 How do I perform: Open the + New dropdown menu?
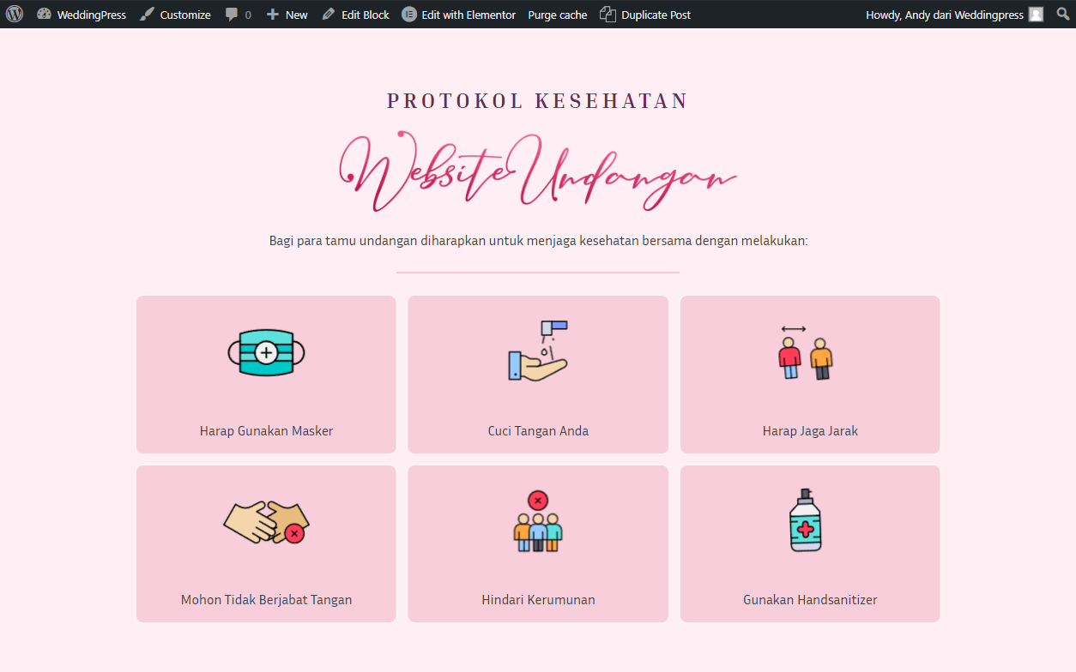287,15
